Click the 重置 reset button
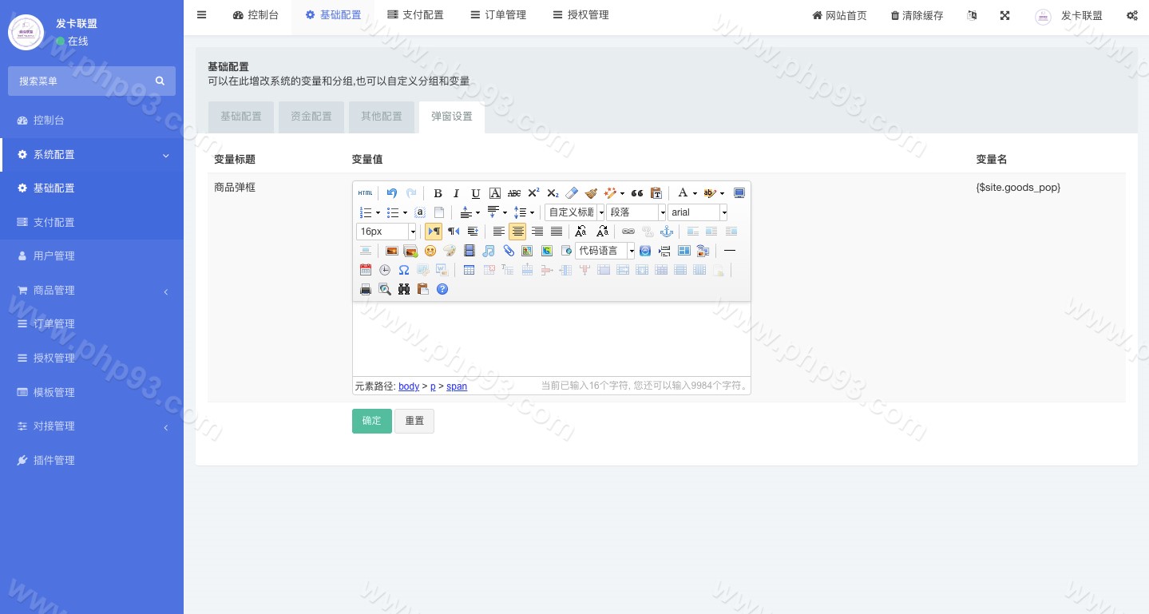The image size is (1149, 614). [x=414, y=421]
